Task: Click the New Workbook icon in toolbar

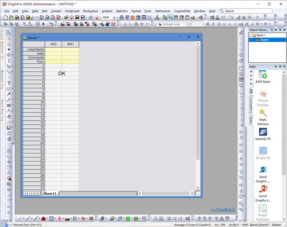Action: point(17,18)
